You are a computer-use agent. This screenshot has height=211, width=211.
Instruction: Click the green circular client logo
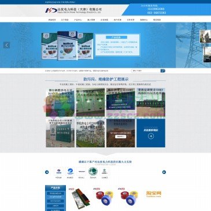(x=93, y=171)
